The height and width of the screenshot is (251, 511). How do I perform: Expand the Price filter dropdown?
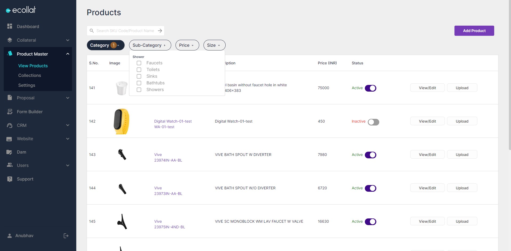point(187,45)
